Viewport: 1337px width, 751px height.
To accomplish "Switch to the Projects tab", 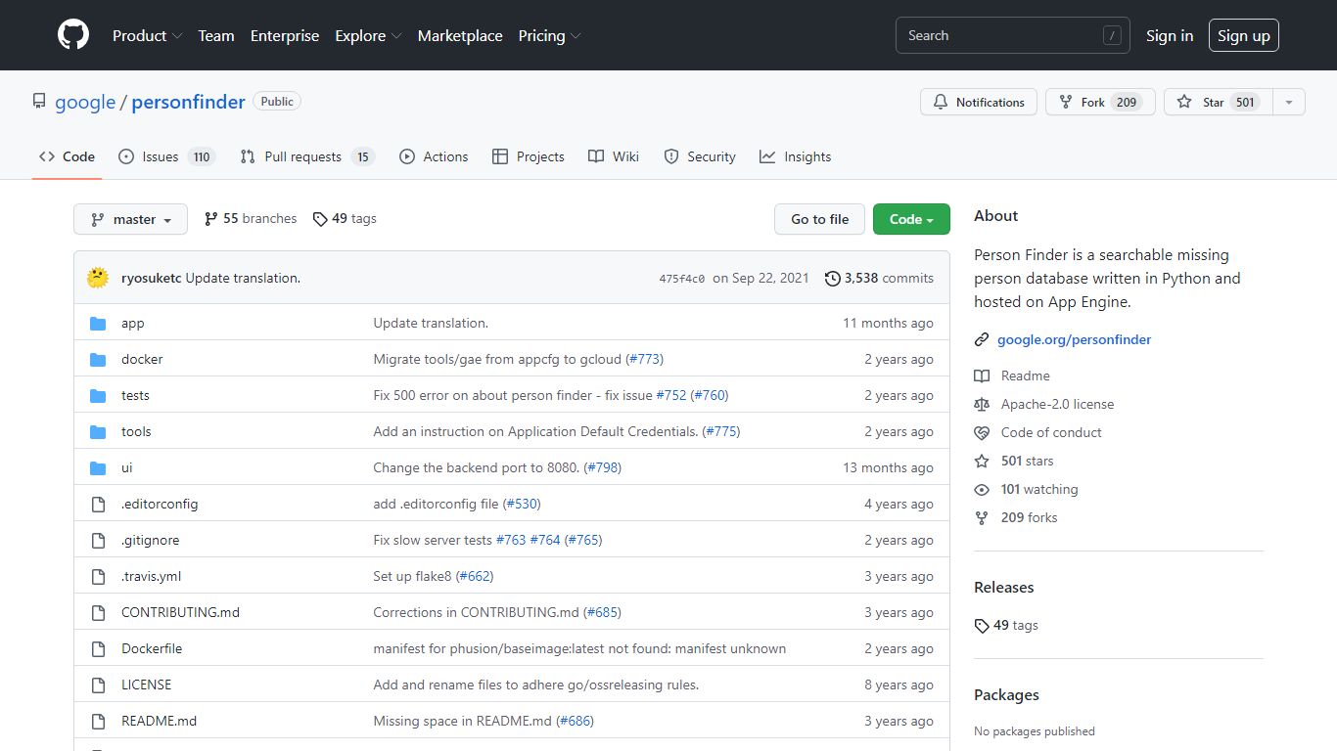I will (529, 156).
